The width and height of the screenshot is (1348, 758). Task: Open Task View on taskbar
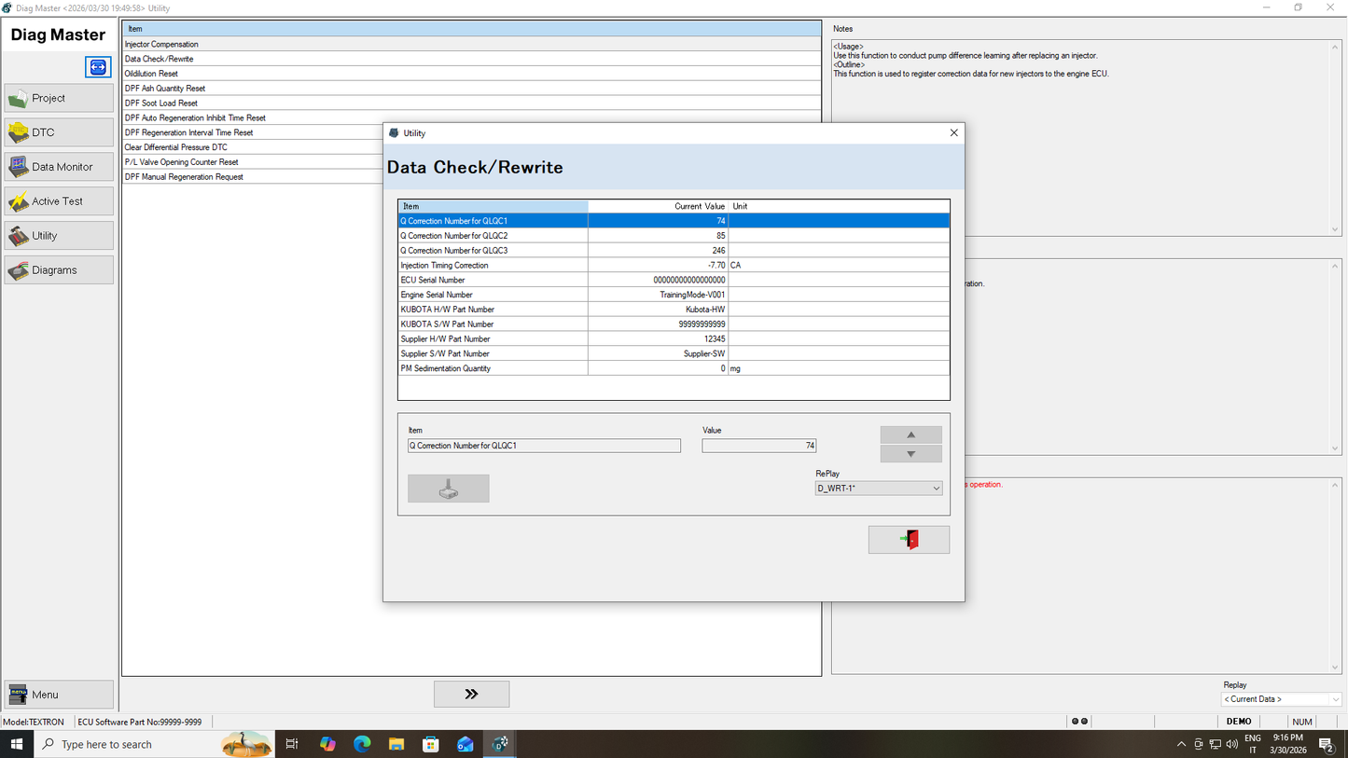click(292, 744)
